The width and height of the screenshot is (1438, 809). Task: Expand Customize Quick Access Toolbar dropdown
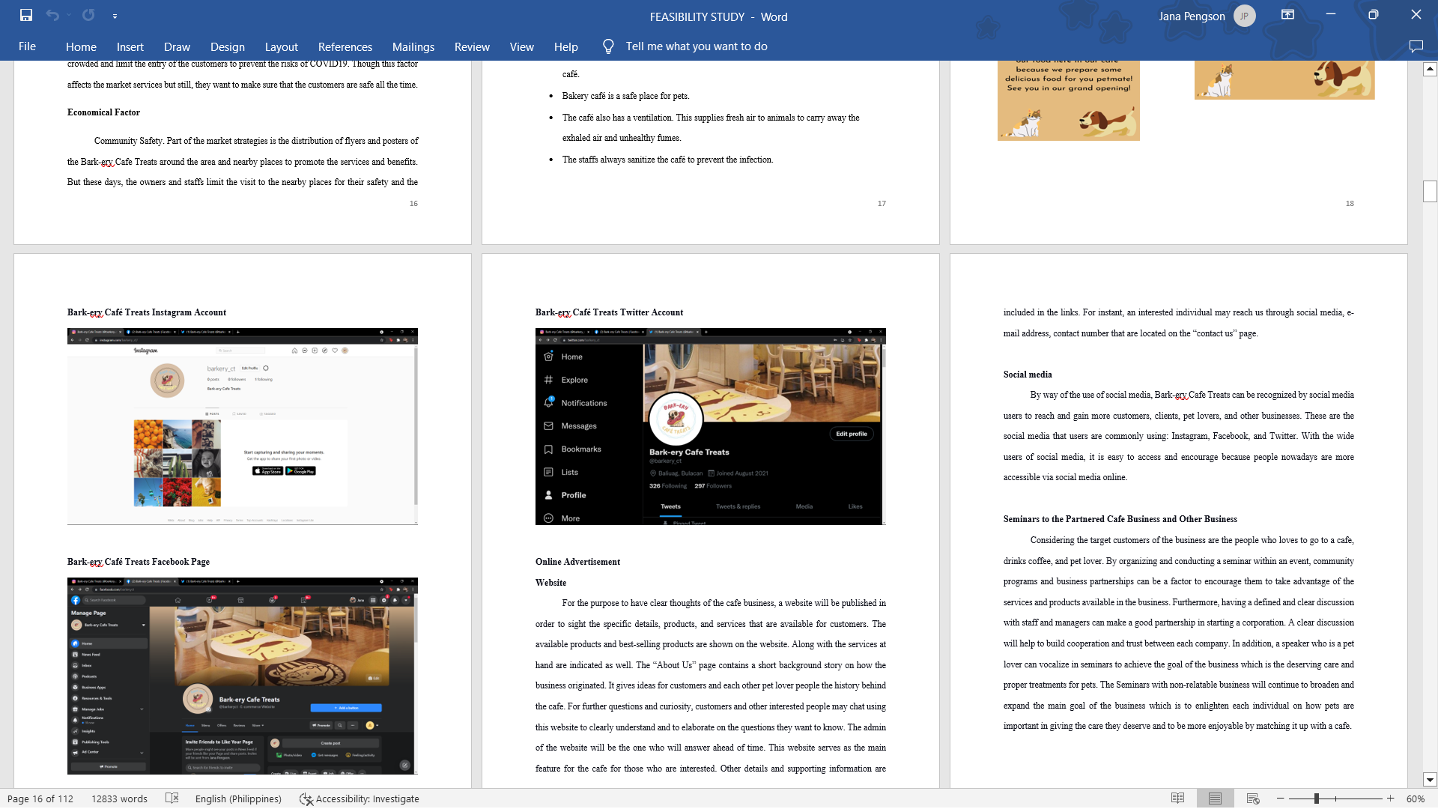click(115, 16)
